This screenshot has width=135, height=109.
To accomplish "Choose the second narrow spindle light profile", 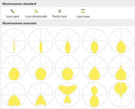I will 41,41.
